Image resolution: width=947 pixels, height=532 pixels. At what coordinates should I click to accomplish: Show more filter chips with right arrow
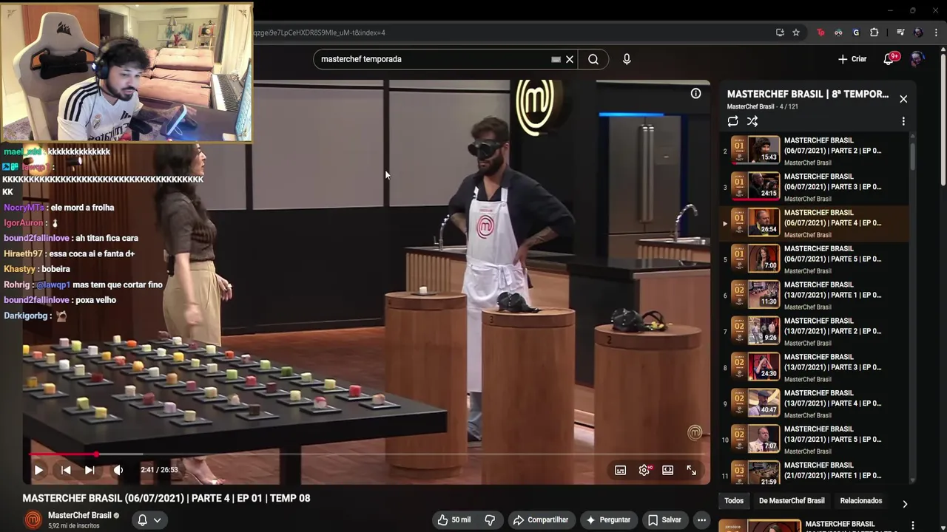tap(904, 504)
